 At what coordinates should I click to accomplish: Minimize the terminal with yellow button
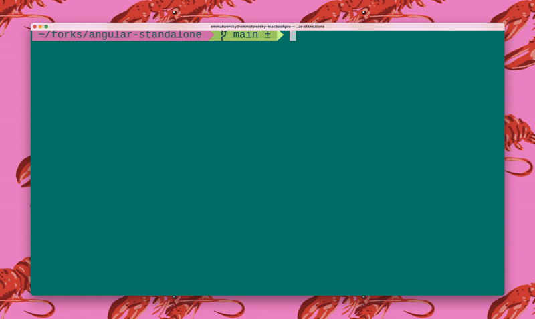[x=40, y=27]
